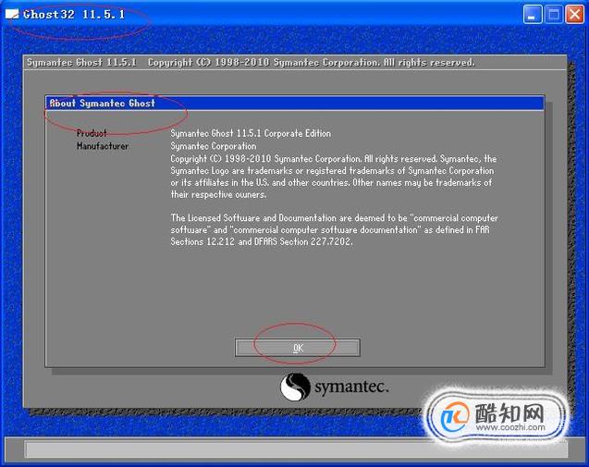Click the 'Licensed Software and Documentation' paragraph

coord(334,229)
